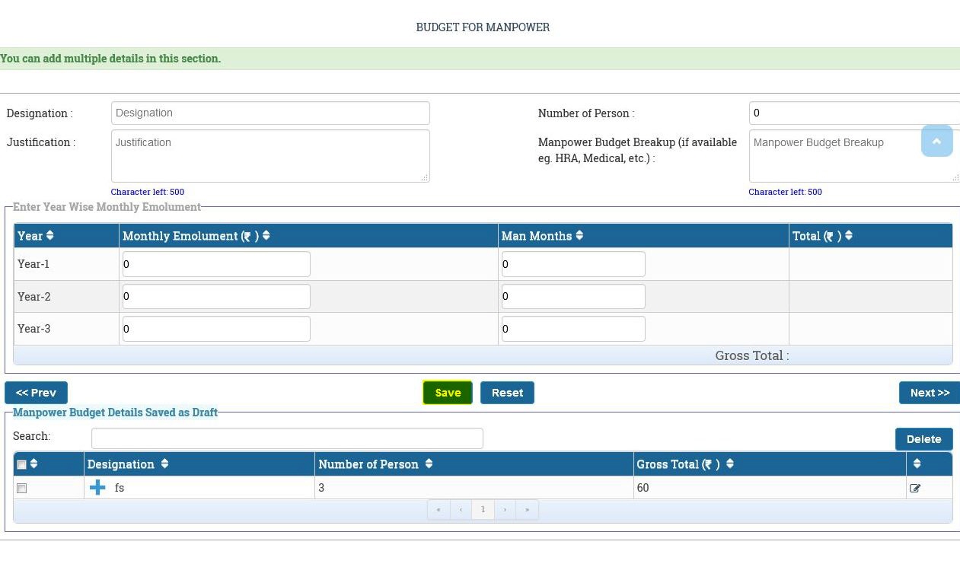The image size is (960, 567).
Task: Go to the first page of drafts
Action: pyautogui.click(x=439, y=510)
